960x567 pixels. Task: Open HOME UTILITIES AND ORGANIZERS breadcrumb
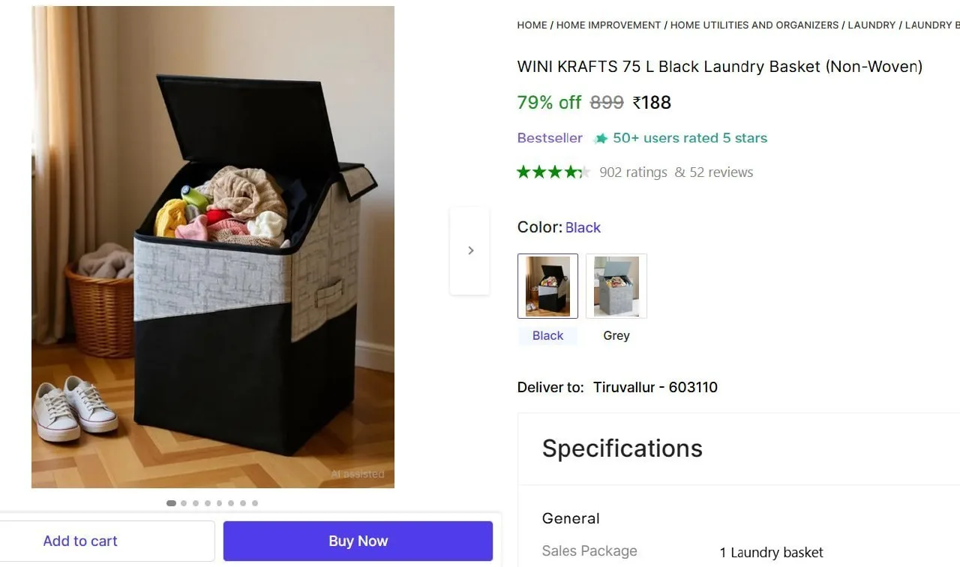(754, 25)
